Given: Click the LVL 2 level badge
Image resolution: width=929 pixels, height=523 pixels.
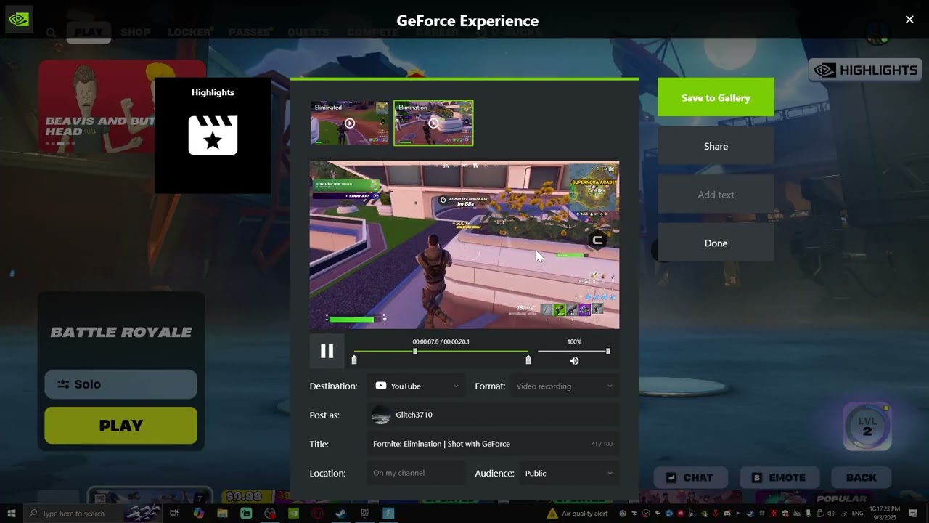Looking at the screenshot, I should coord(867,427).
